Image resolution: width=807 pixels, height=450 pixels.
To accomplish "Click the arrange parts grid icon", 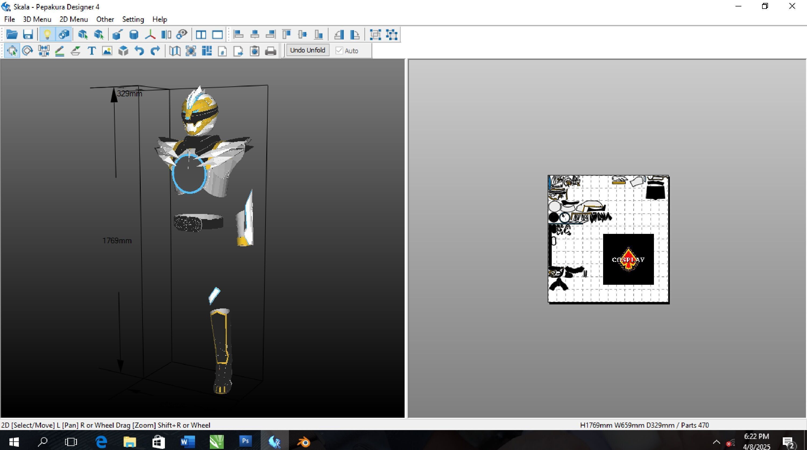I will (x=207, y=51).
